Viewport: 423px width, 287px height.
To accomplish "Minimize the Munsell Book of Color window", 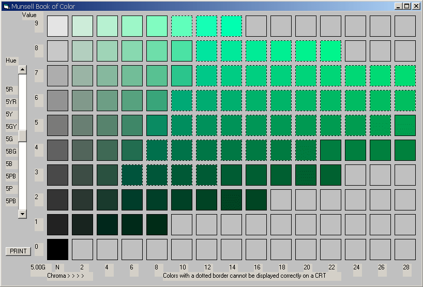I will coord(399,6).
